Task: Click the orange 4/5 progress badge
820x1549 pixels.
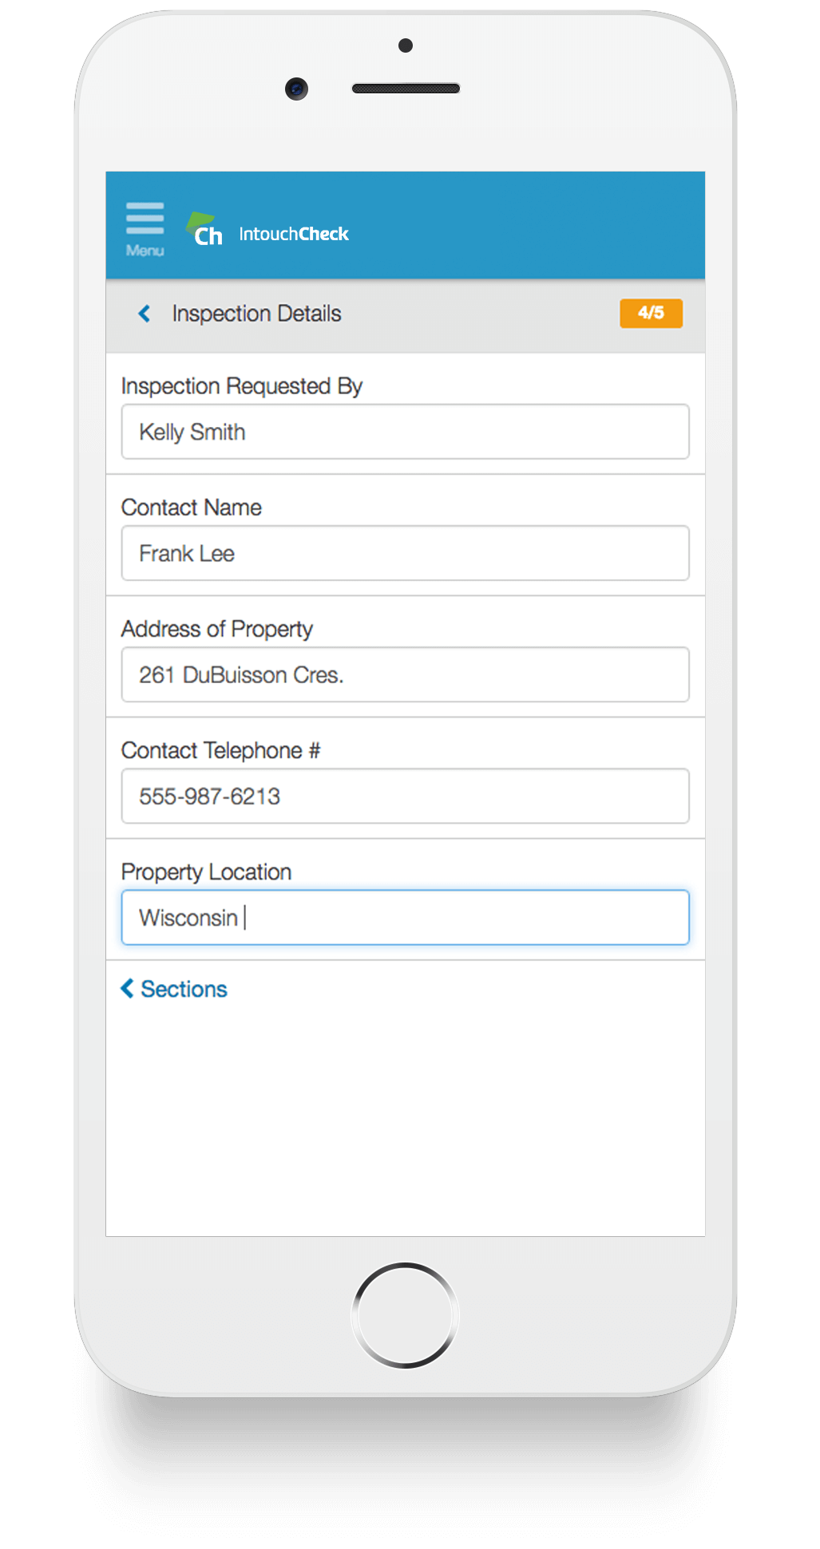Action: click(x=651, y=313)
